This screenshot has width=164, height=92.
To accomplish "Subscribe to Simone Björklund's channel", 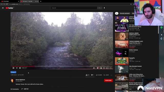I will tap(108, 80).
